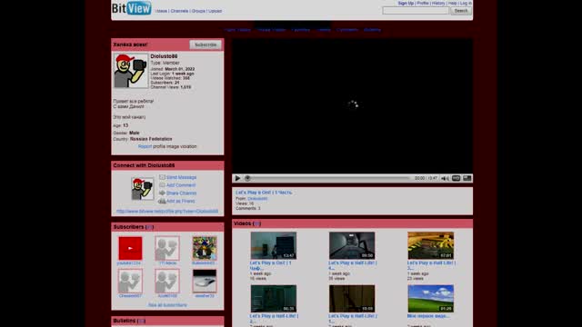This screenshot has width=582, height=327.
Task: Open Channels in the top navigation
Action: [x=179, y=11]
